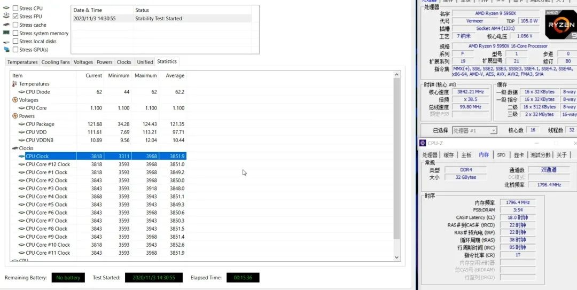Click the Clocks group chip icon
Viewport: 577px width, 290px height.
coord(15,148)
